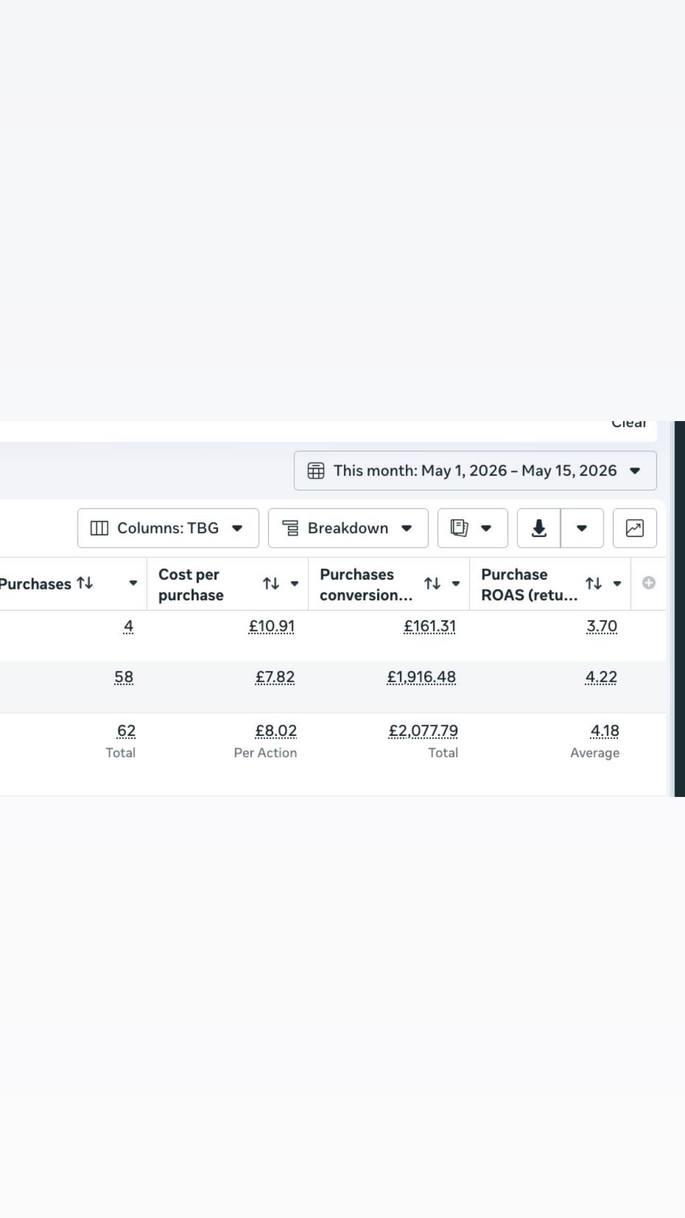Image resolution: width=685 pixels, height=1218 pixels.
Task: Open Purchase ROAS column caret
Action: click(617, 584)
